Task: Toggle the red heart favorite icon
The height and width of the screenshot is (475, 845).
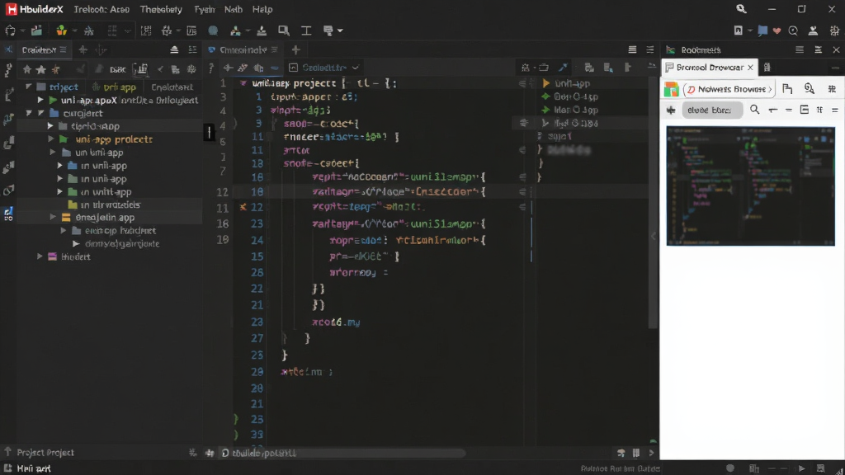Action: click(777, 31)
